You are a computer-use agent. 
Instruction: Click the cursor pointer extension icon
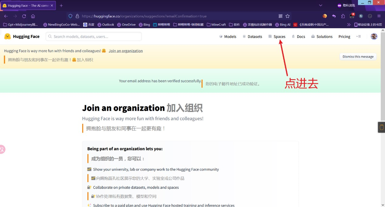tap(361, 16)
